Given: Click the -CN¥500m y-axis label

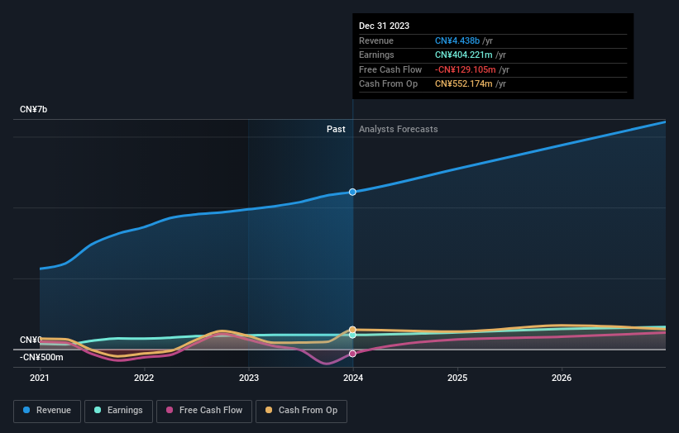Looking at the screenshot, I should pos(41,357).
